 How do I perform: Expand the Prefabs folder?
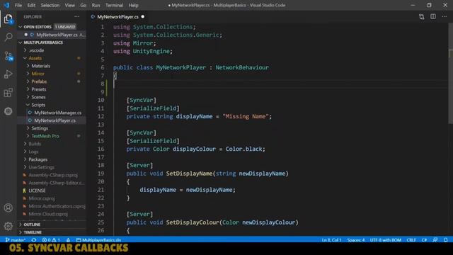[x=39, y=81]
